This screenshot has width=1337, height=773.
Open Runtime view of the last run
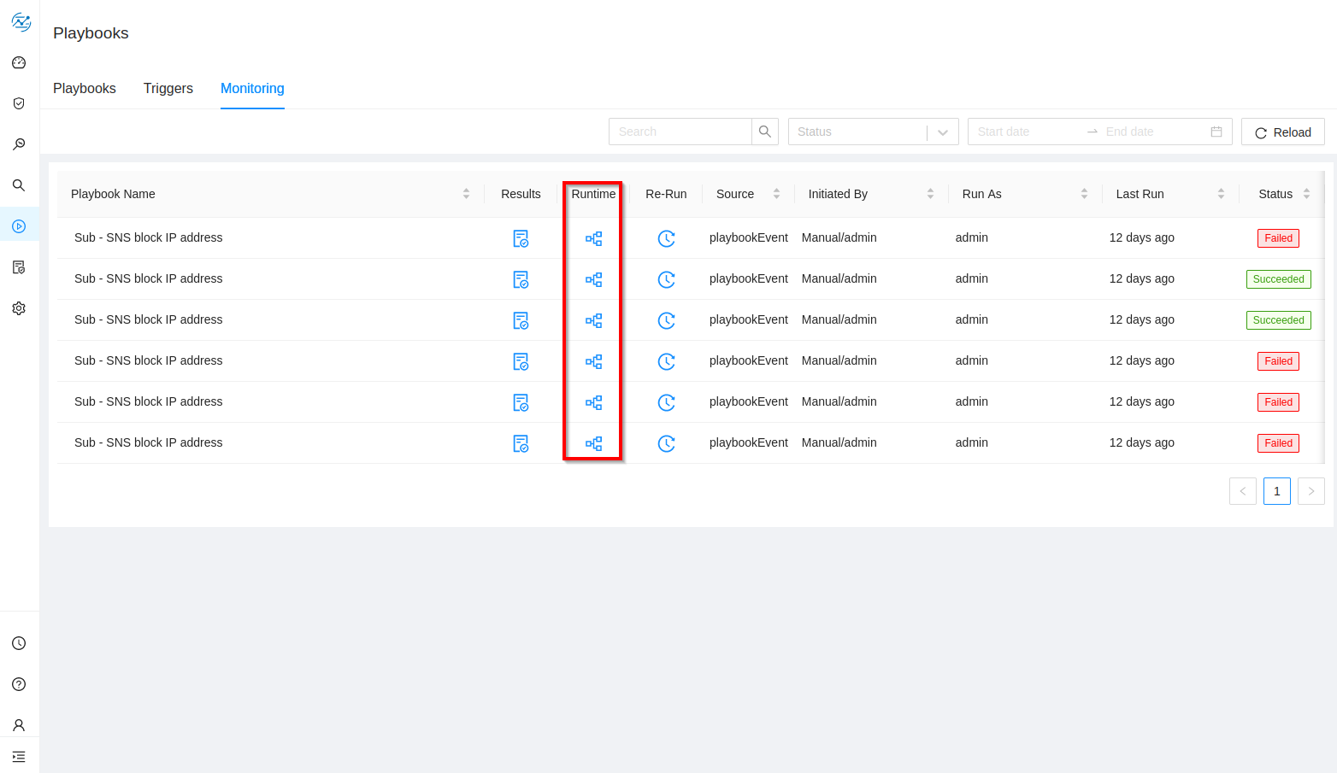[x=593, y=443]
